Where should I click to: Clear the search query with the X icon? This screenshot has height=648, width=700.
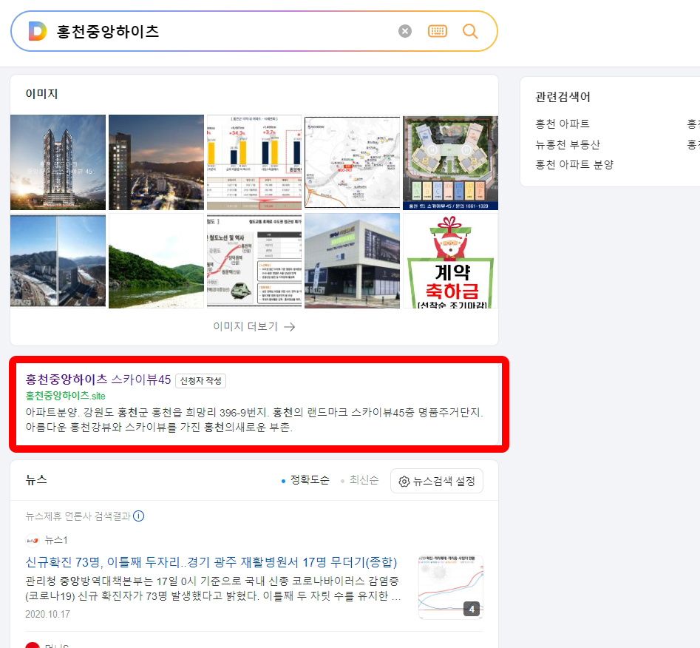click(405, 31)
